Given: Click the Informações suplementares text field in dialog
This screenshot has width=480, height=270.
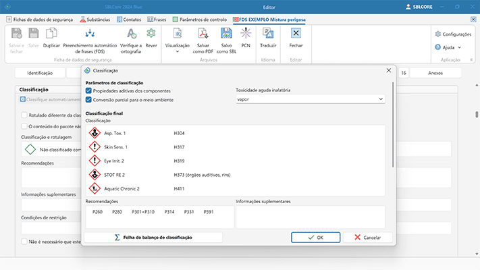Looking at the screenshot, I should 310,217.
